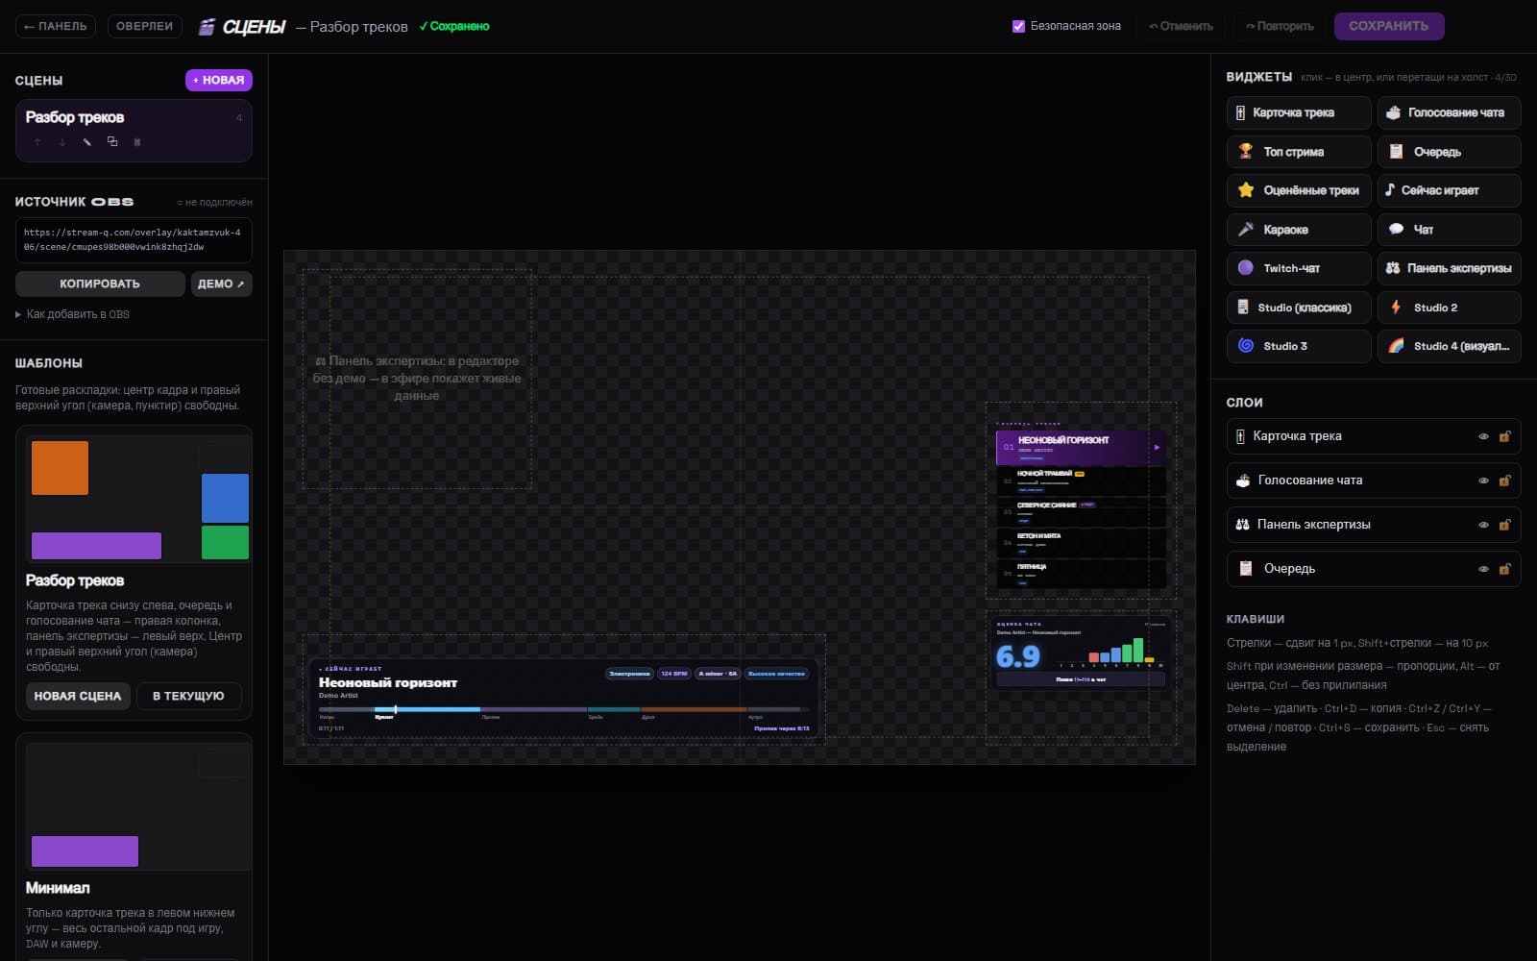Lock the Карточка трека layer with its padlock icon
Image resolution: width=1537 pixels, height=961 pixels.
coord(1504,436)
